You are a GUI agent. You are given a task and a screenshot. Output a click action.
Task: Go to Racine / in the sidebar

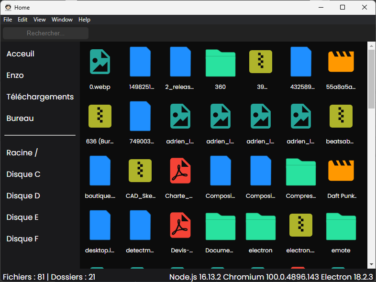[22, 152]
